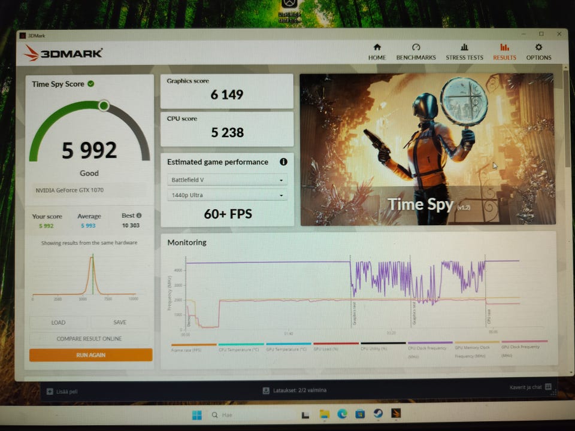
Task: Click the score distribution graph
Action: [85, 277]
